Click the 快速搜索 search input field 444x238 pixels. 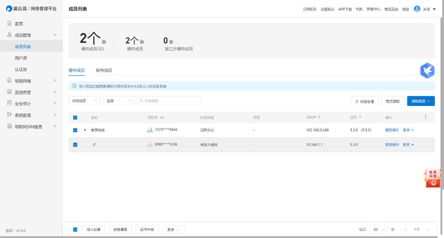tap(169, 101)
